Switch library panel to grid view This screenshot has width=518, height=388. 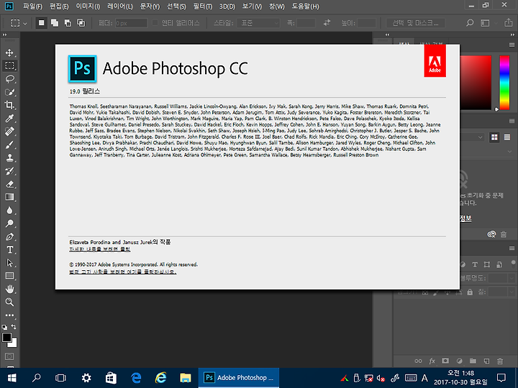click(494, 137)
